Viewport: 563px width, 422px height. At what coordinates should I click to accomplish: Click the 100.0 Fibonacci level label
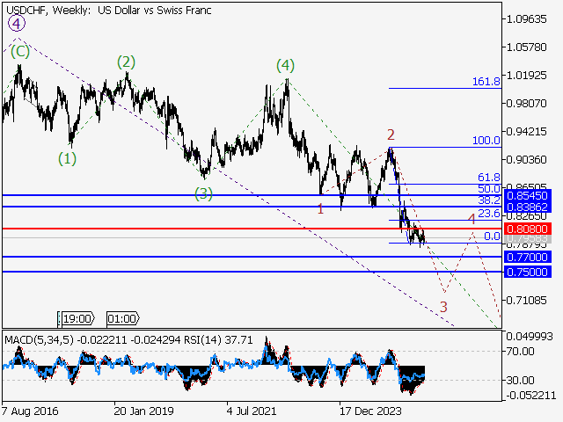(x=486, y=141)
